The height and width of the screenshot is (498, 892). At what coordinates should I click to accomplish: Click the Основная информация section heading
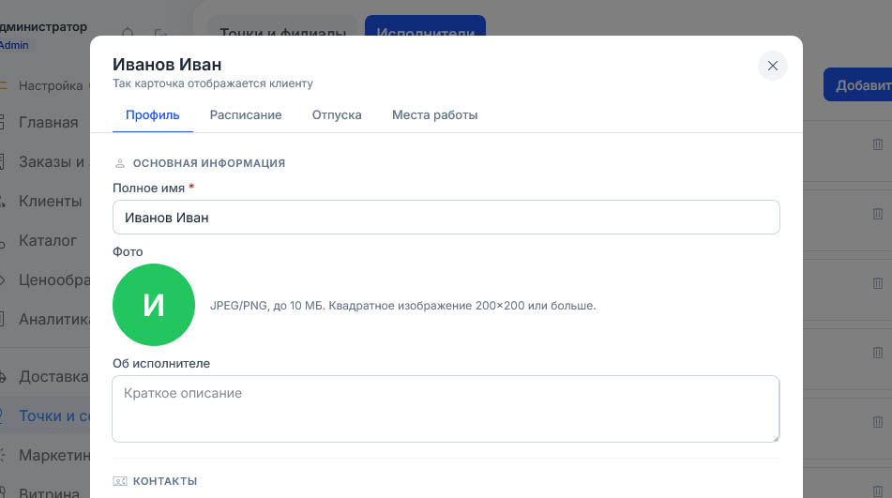pos(209,163)
